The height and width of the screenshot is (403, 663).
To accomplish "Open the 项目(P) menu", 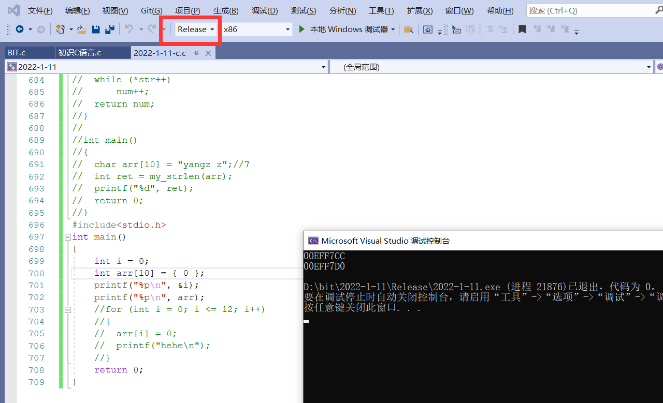I will click(x=188, y=11).
